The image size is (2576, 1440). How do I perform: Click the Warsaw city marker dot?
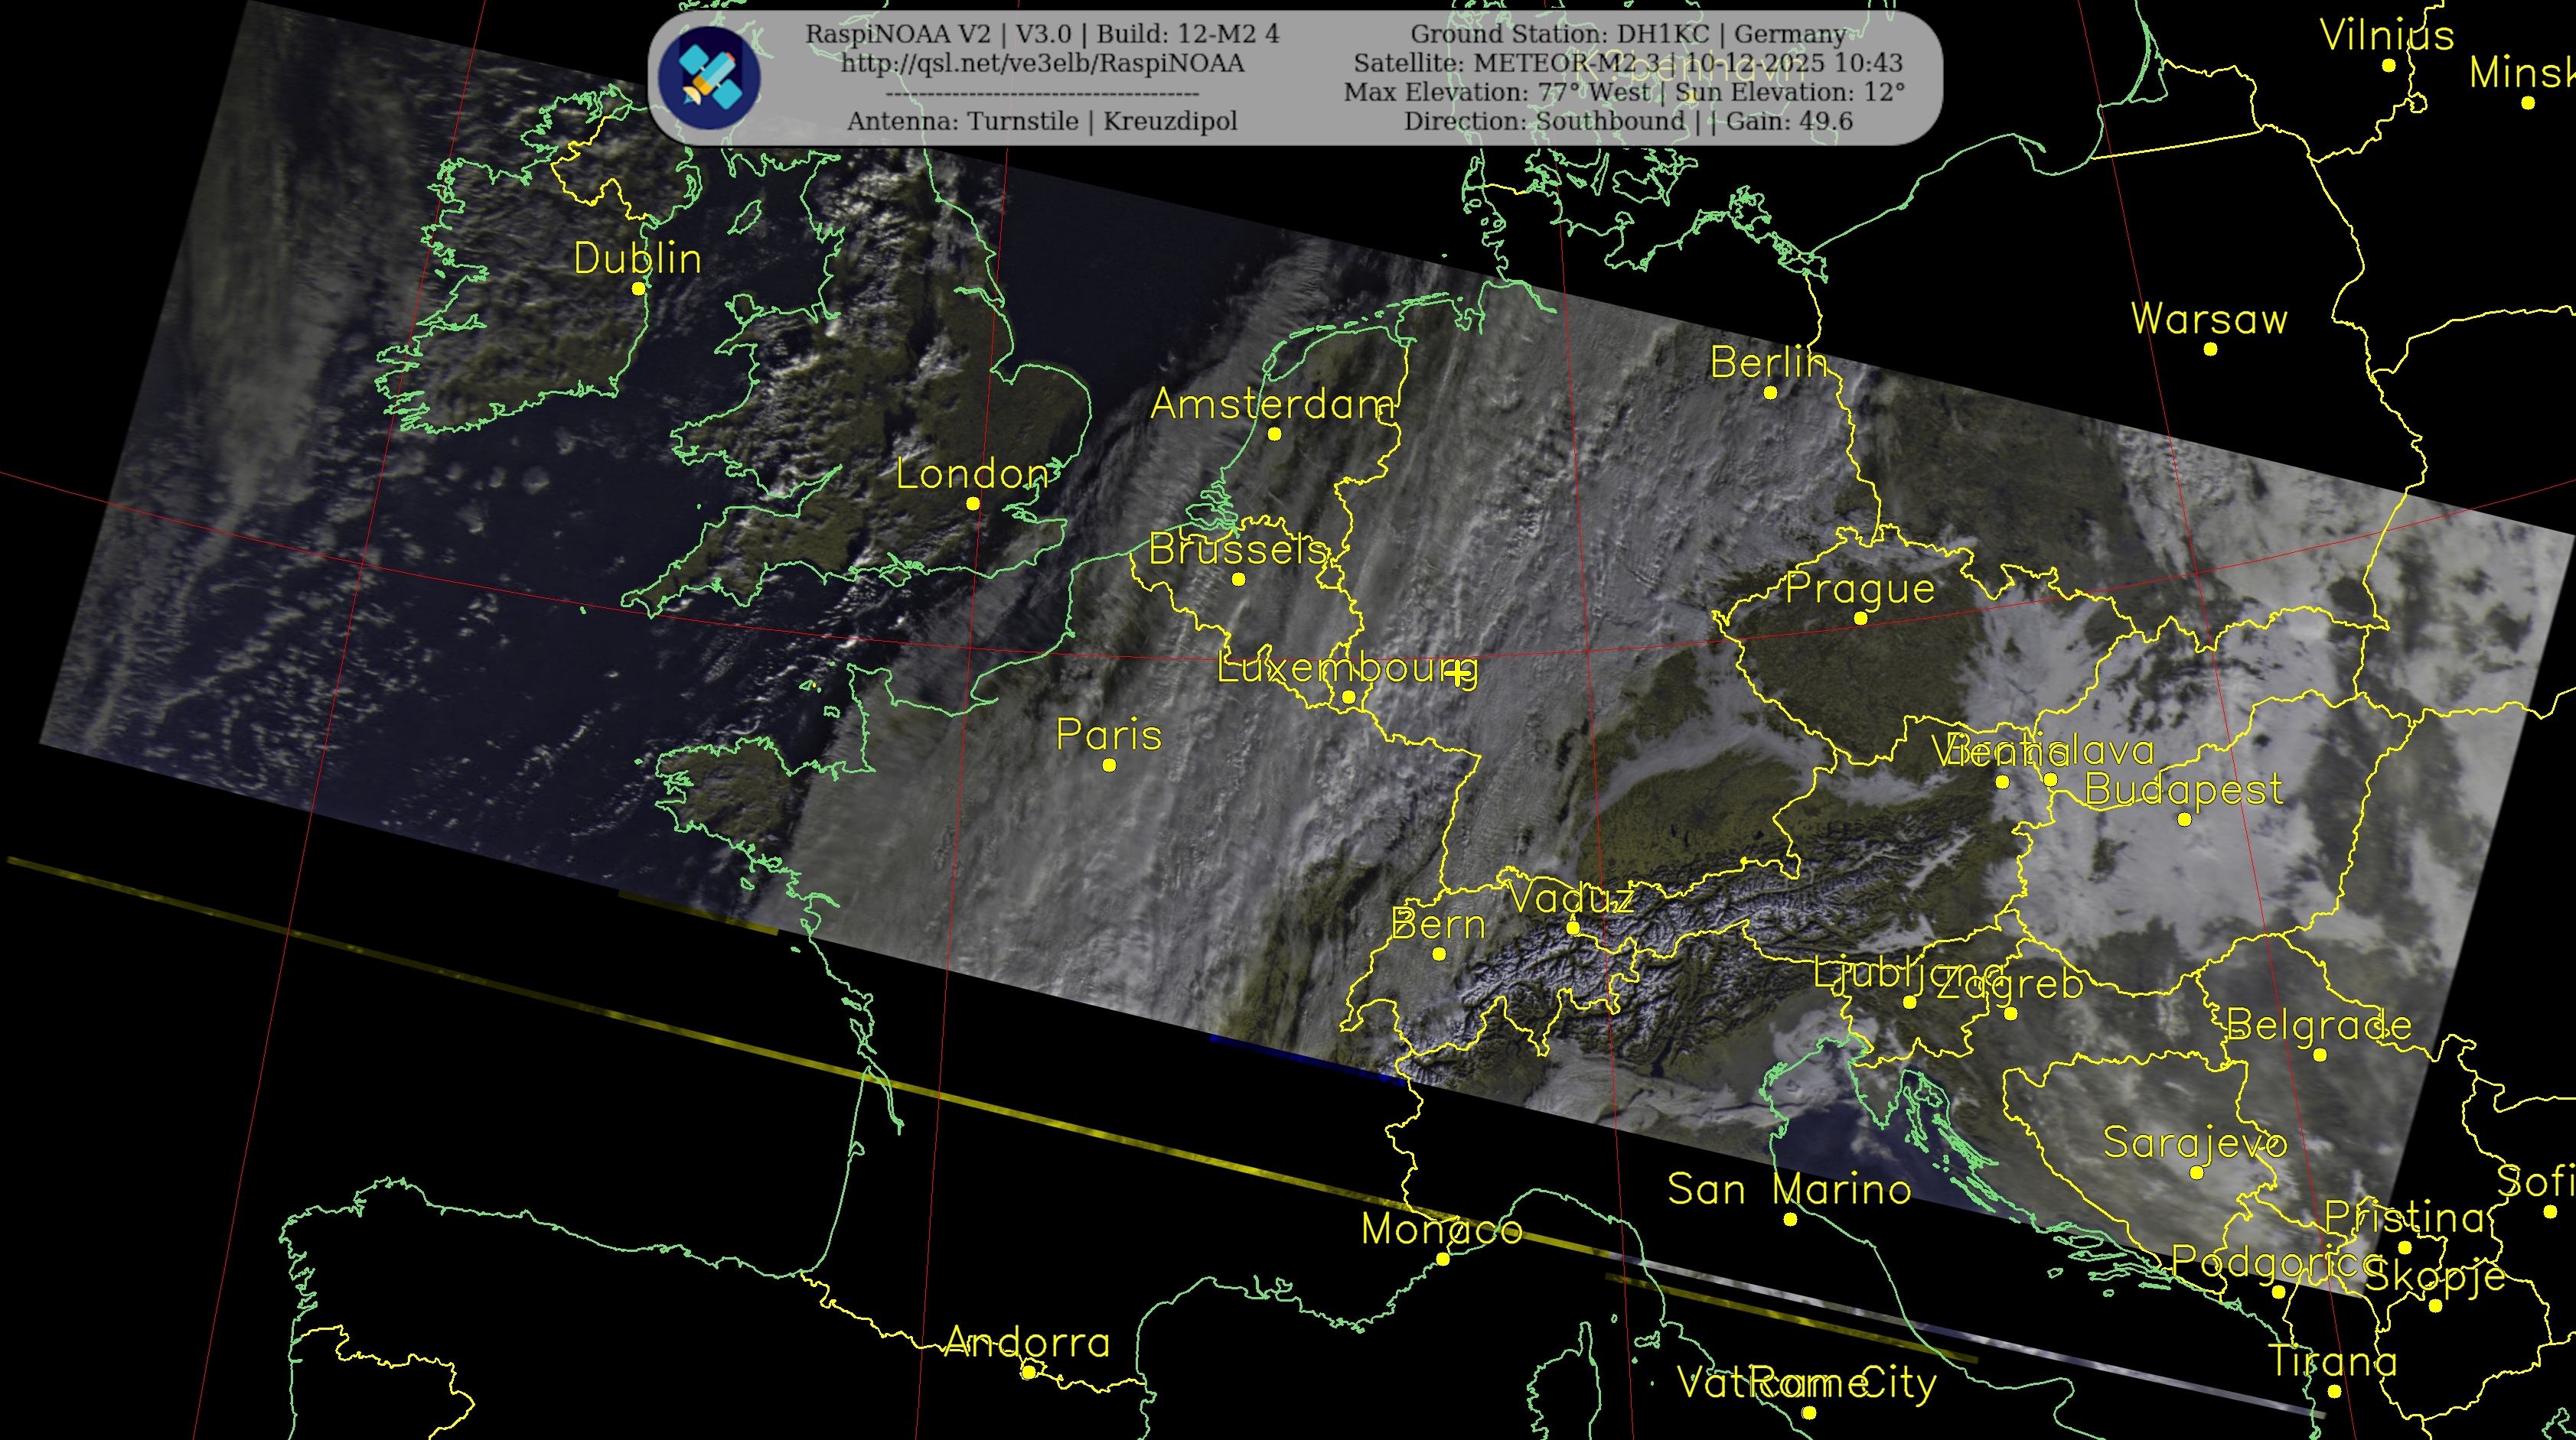pos(2210,349)
